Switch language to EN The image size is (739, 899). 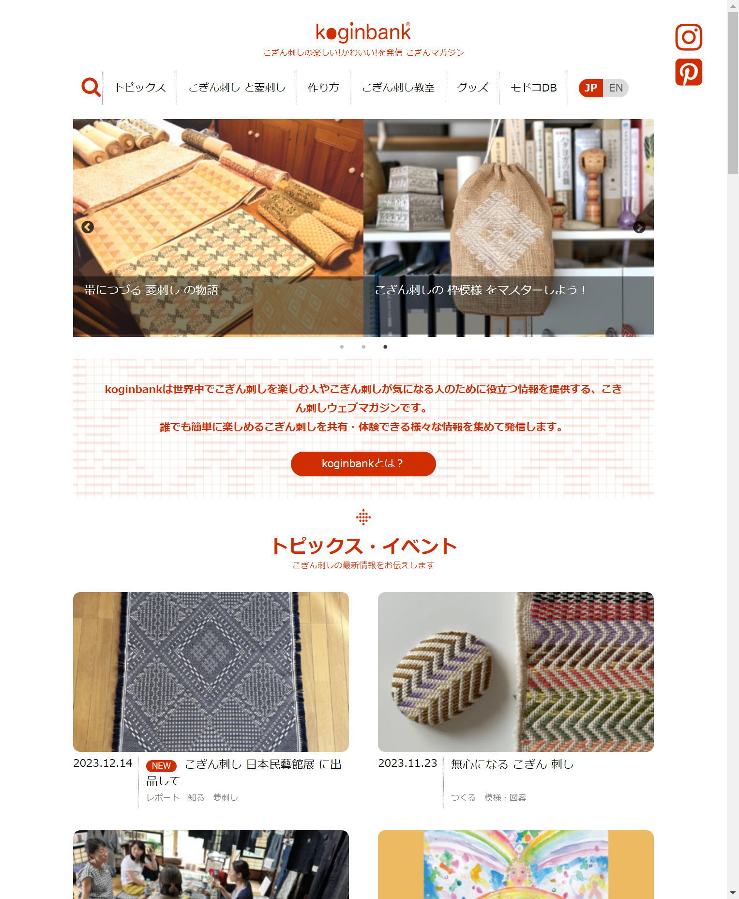(x=616, y=88)
